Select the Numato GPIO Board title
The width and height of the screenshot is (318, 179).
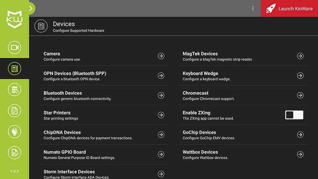pyautogui.click(x=65, y=152)
